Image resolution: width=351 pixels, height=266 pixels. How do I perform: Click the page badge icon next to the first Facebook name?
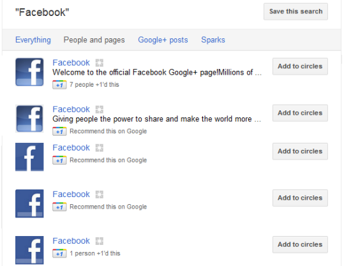100,63
